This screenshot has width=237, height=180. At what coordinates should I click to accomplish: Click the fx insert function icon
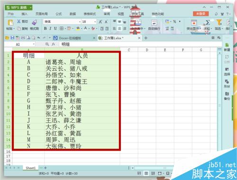click(x=54, y=44)
